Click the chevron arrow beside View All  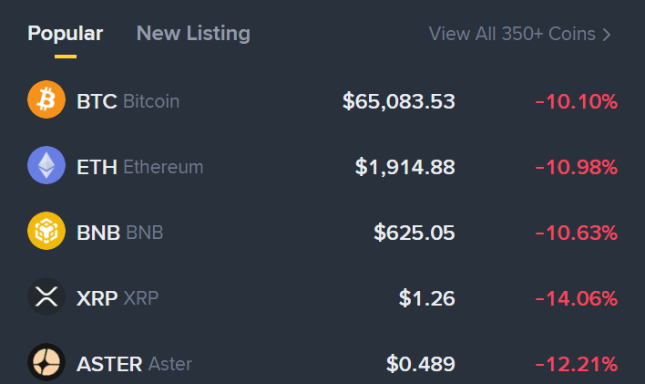click(x=607, y=35)
